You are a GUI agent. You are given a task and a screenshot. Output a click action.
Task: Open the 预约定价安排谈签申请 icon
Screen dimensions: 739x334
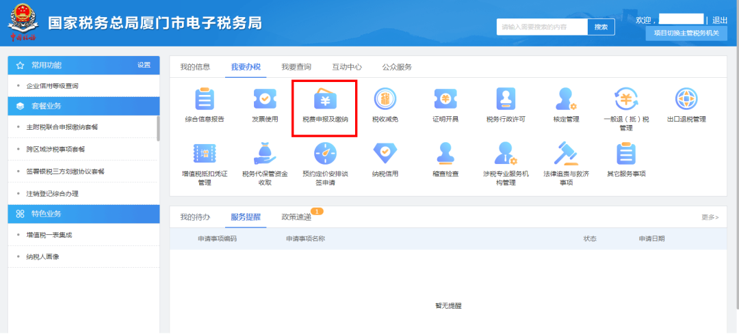pos(325,154)
